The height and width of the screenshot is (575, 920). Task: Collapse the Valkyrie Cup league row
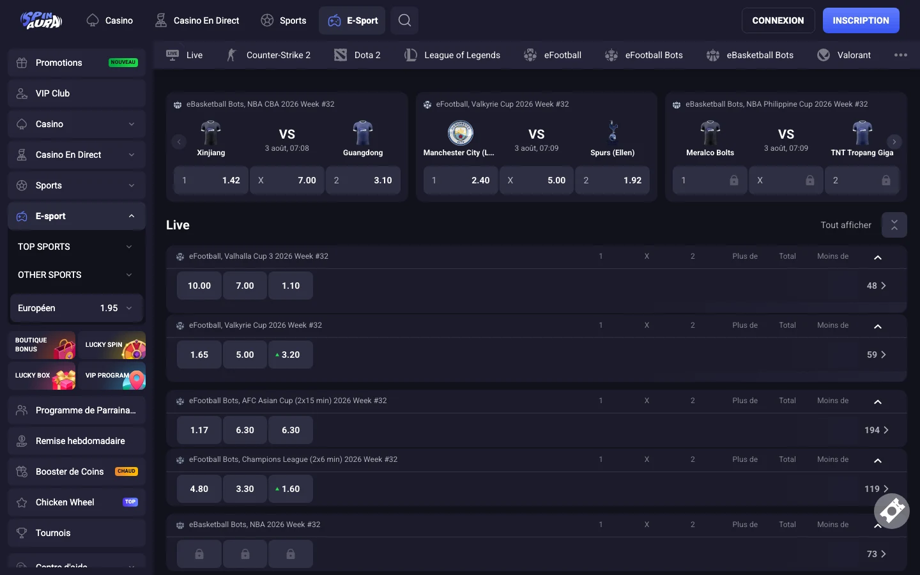[x=878, y=326]
